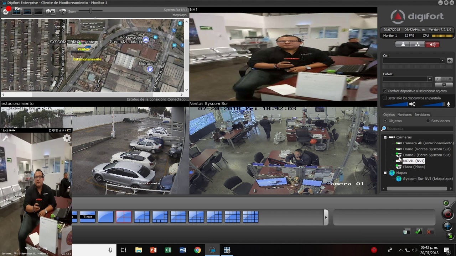Switch to the Monitores tab
This screenshot has height=256, width=456.
[x=404, y=115]
